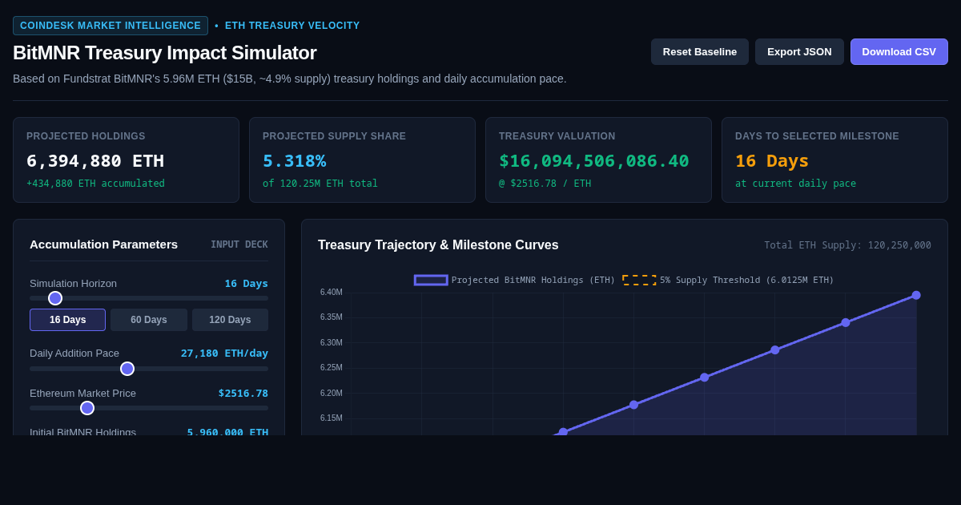Click the 27,180 ETH/day value
This screenshot has height=505, width=961.
point(224,353)
